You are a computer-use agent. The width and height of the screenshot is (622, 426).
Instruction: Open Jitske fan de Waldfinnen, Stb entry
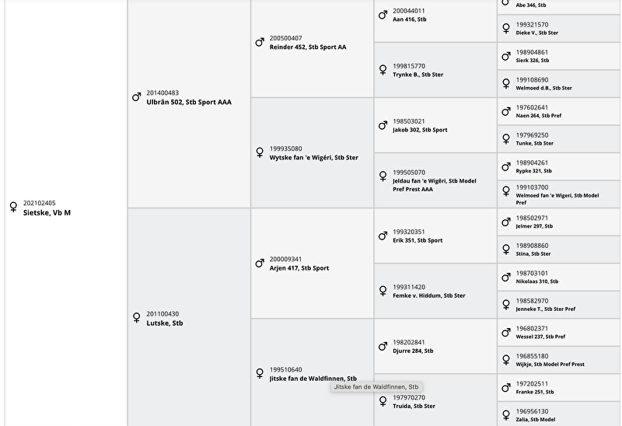coord(313,379)
